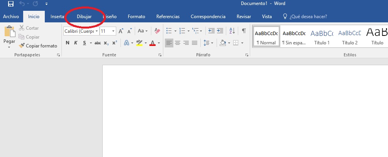Select the Copiar formato paintbrush
The width and height of the screenshot is (388, 157).
(38, 46)
